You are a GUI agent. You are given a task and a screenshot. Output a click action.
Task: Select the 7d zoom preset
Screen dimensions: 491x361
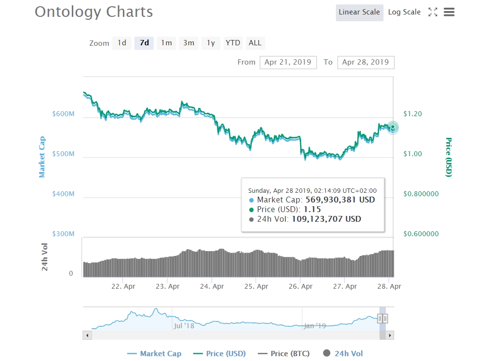[143, 43]
